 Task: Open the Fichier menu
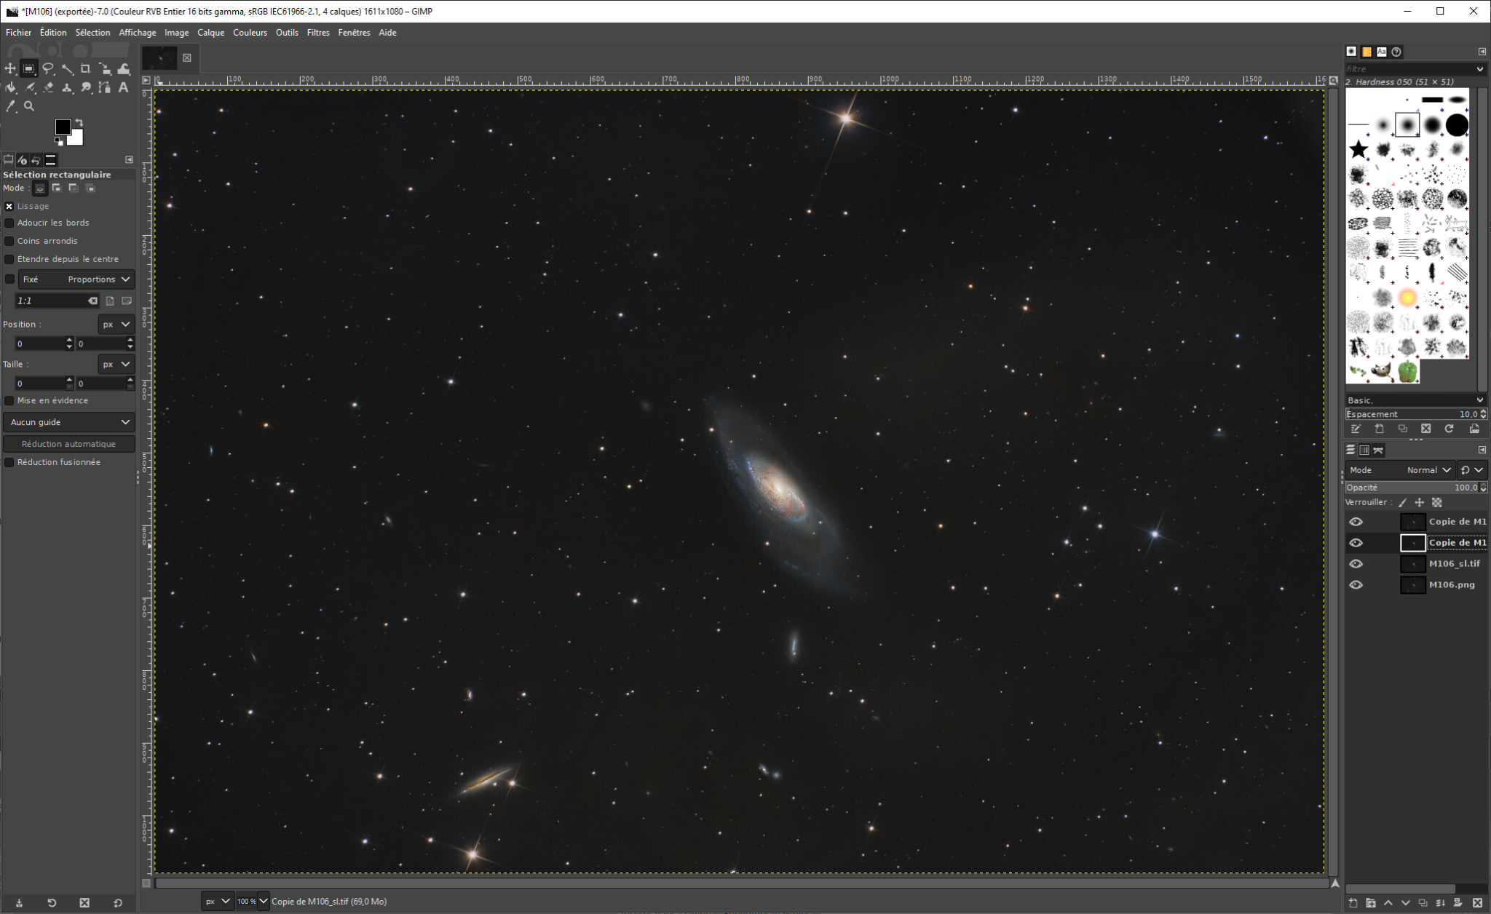[18, 33]
